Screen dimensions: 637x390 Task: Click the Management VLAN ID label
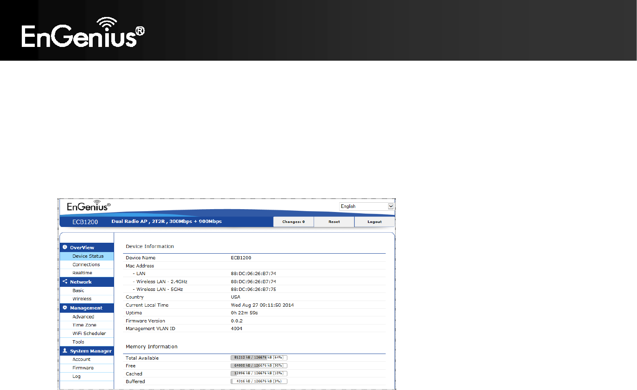(x=151, y=329)
